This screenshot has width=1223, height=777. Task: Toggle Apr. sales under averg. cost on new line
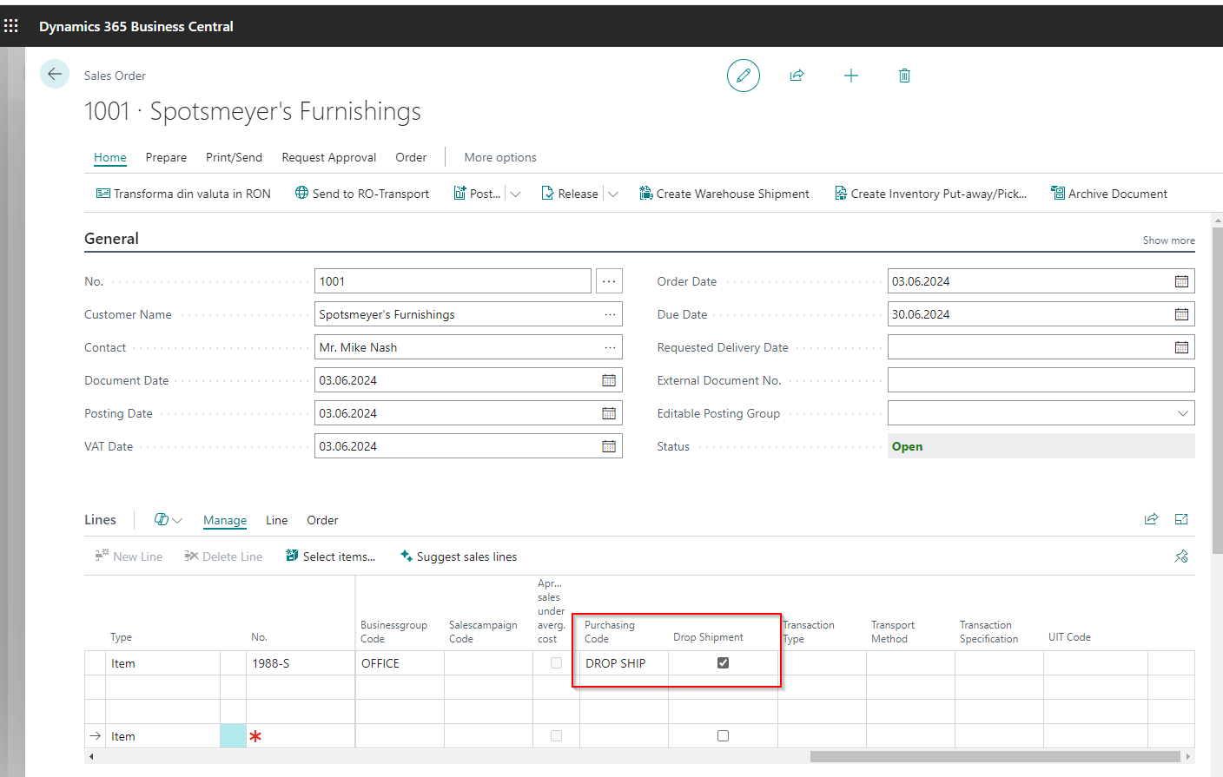point(556,736)
